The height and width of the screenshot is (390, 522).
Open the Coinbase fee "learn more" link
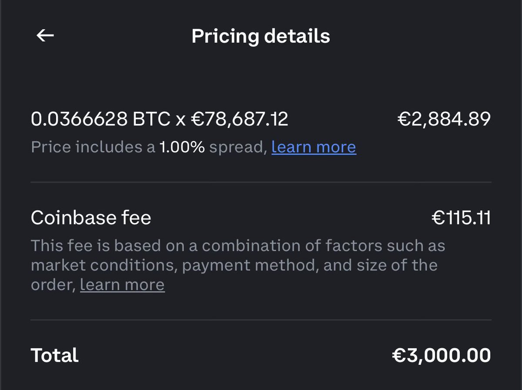122,285
